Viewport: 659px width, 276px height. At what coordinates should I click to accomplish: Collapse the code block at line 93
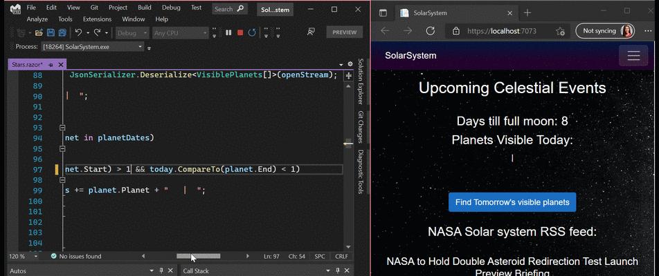tap(62, 128)
